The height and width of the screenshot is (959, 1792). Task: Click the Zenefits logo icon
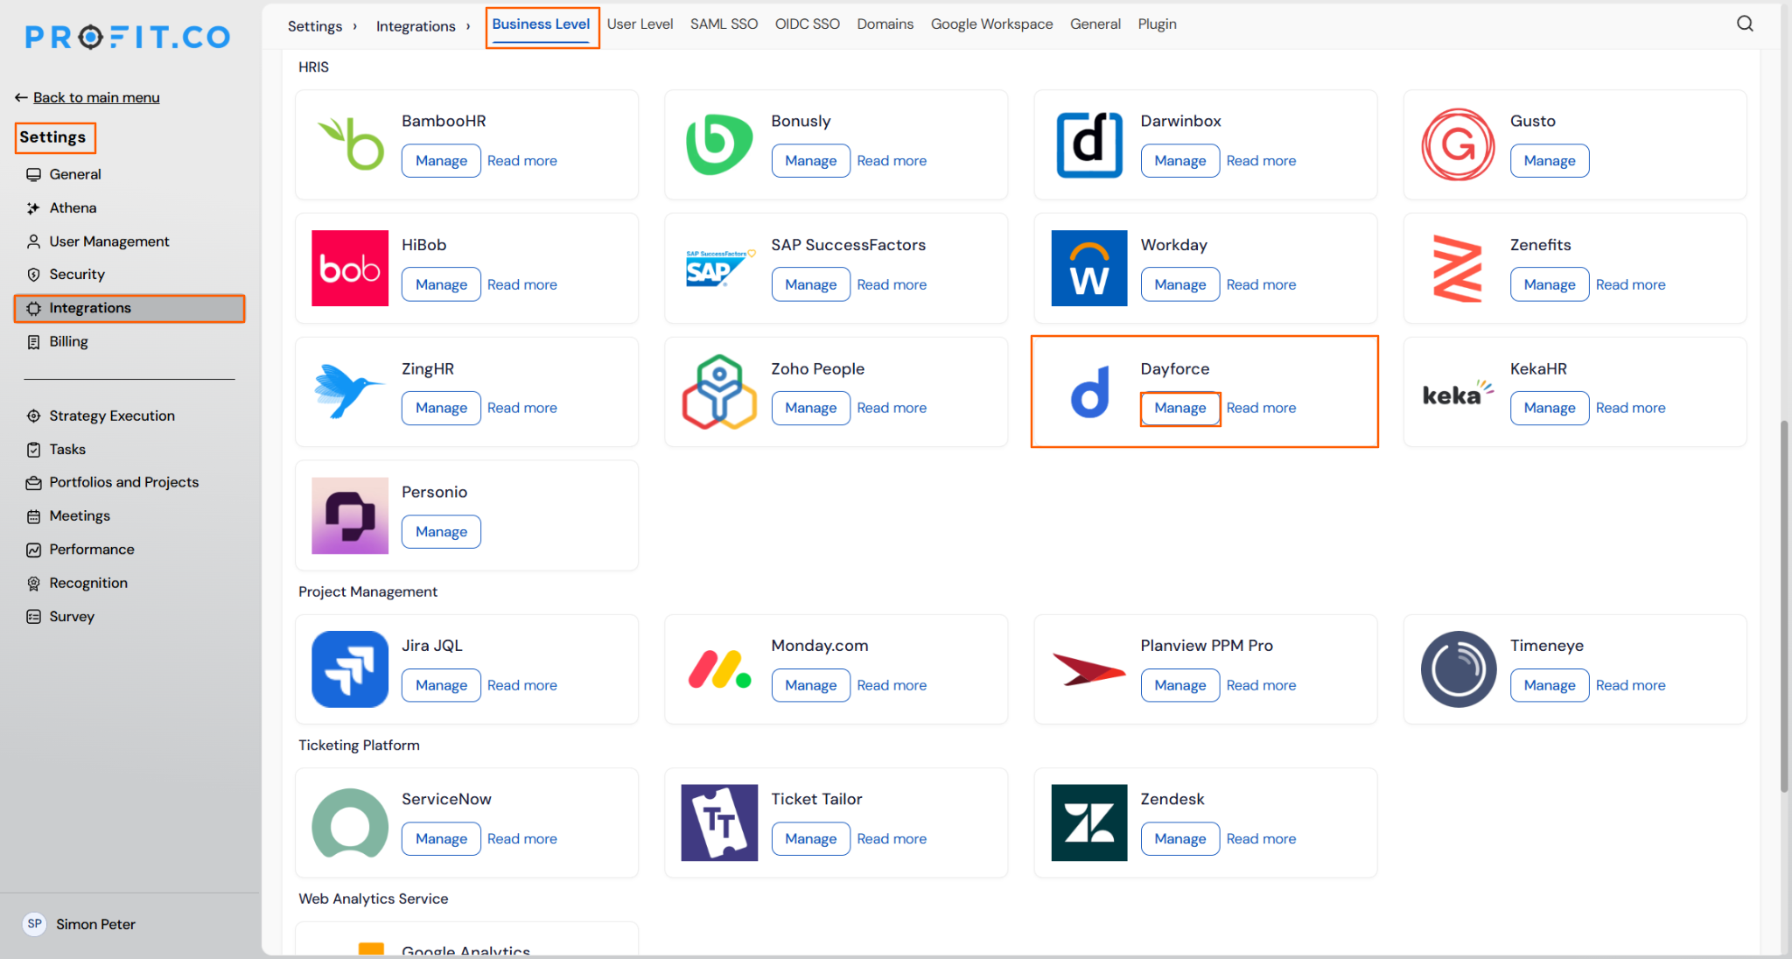(x=1458, y=269)
